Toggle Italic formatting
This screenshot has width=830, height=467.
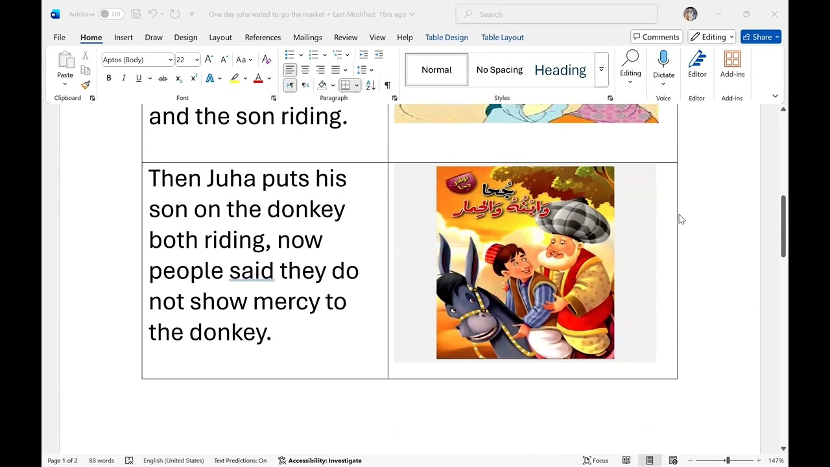point(123,78)
